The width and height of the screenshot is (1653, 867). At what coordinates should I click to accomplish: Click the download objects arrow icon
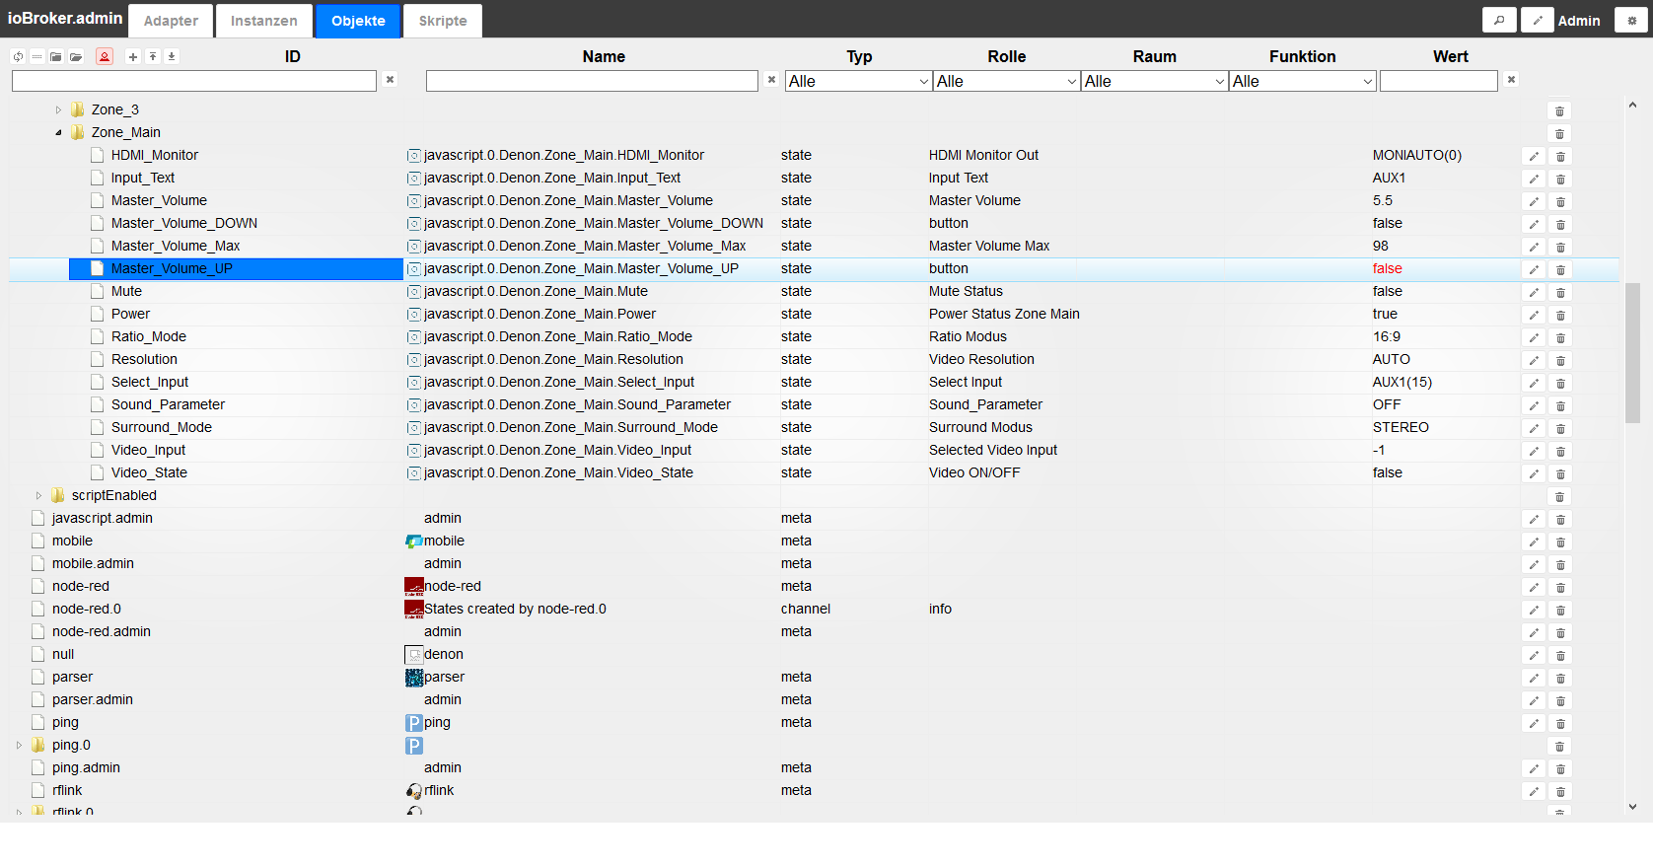pyautogui.click(x=172, y=56)
